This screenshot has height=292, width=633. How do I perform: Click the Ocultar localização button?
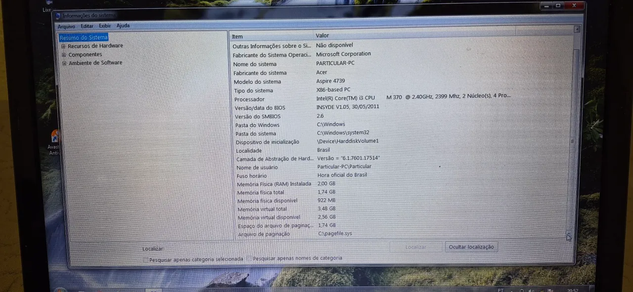coord(471,247)
